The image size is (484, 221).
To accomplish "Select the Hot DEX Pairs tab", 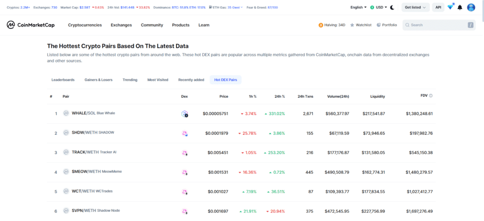I will tap(225, 80).
